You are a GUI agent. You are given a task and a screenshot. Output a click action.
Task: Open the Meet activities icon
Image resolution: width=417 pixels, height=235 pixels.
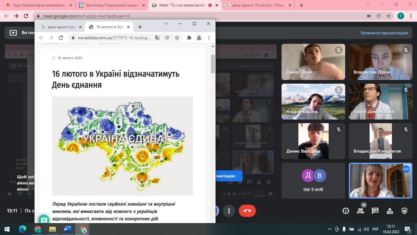pos(390,211)
